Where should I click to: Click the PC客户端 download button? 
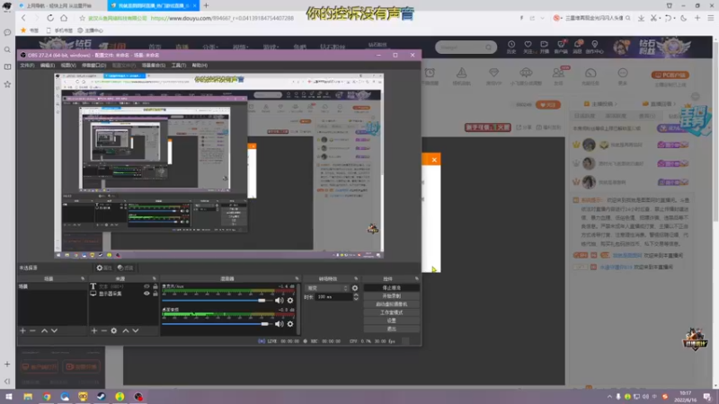click(x=670, y=75)
